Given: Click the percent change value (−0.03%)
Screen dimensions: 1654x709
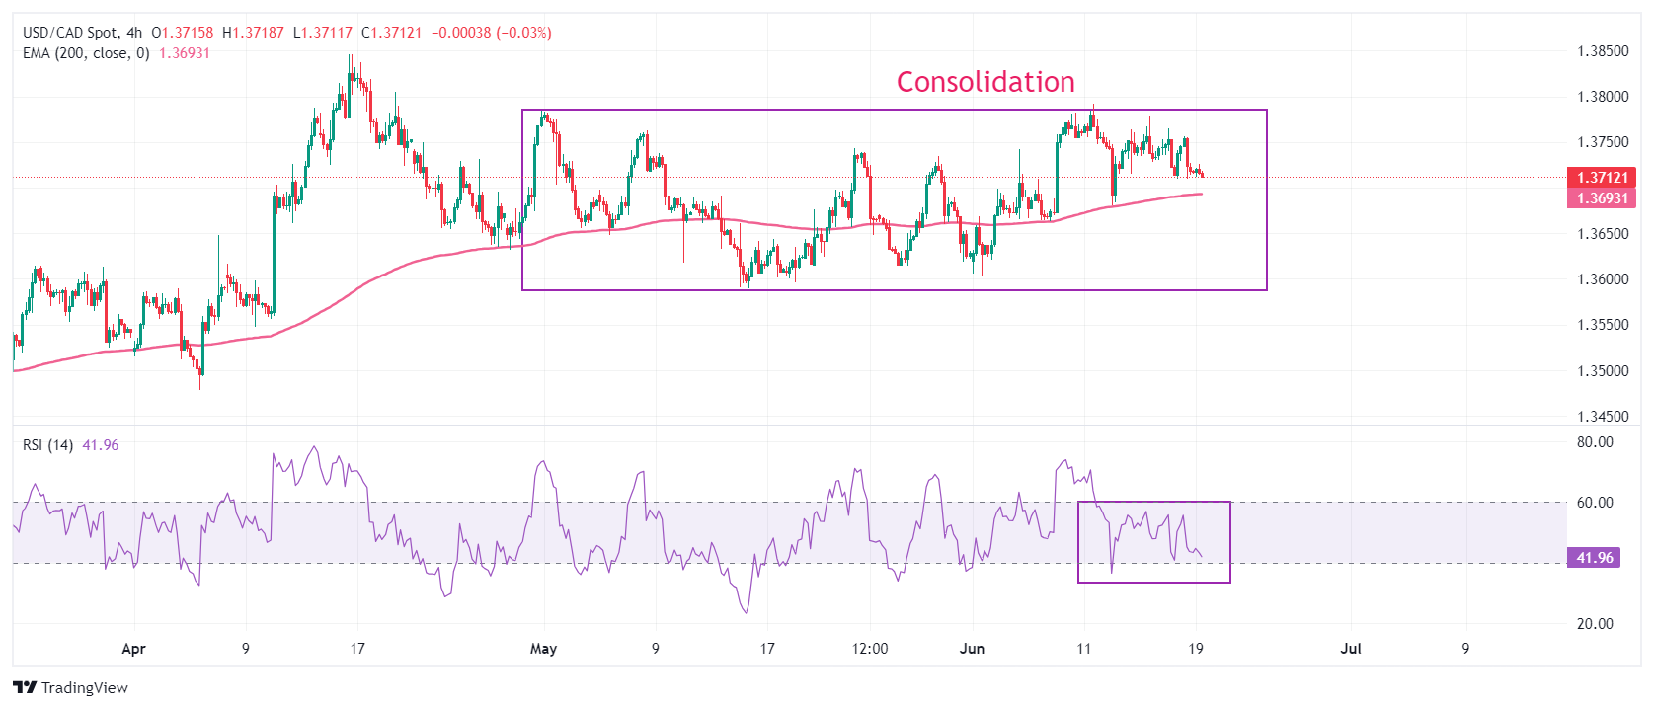Looking at the screenshot, I should (523, 33).
